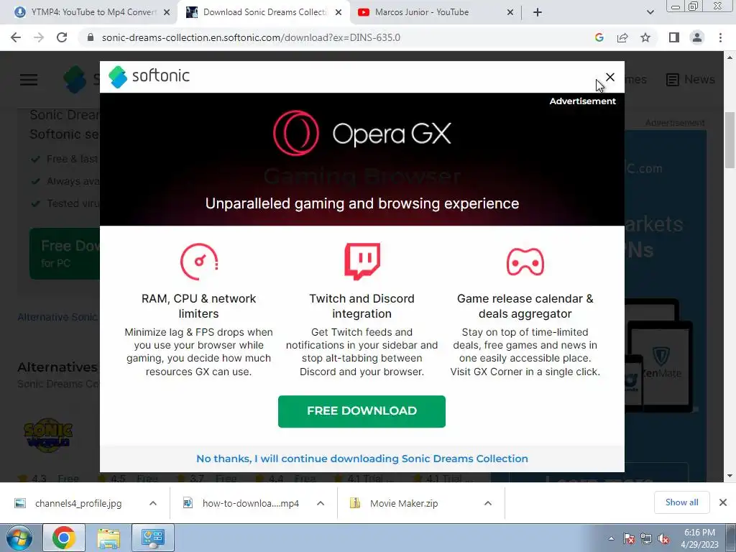736x552 pixels.
Task: Open Chrome three-dot menu
Action: tap(720, 37)
